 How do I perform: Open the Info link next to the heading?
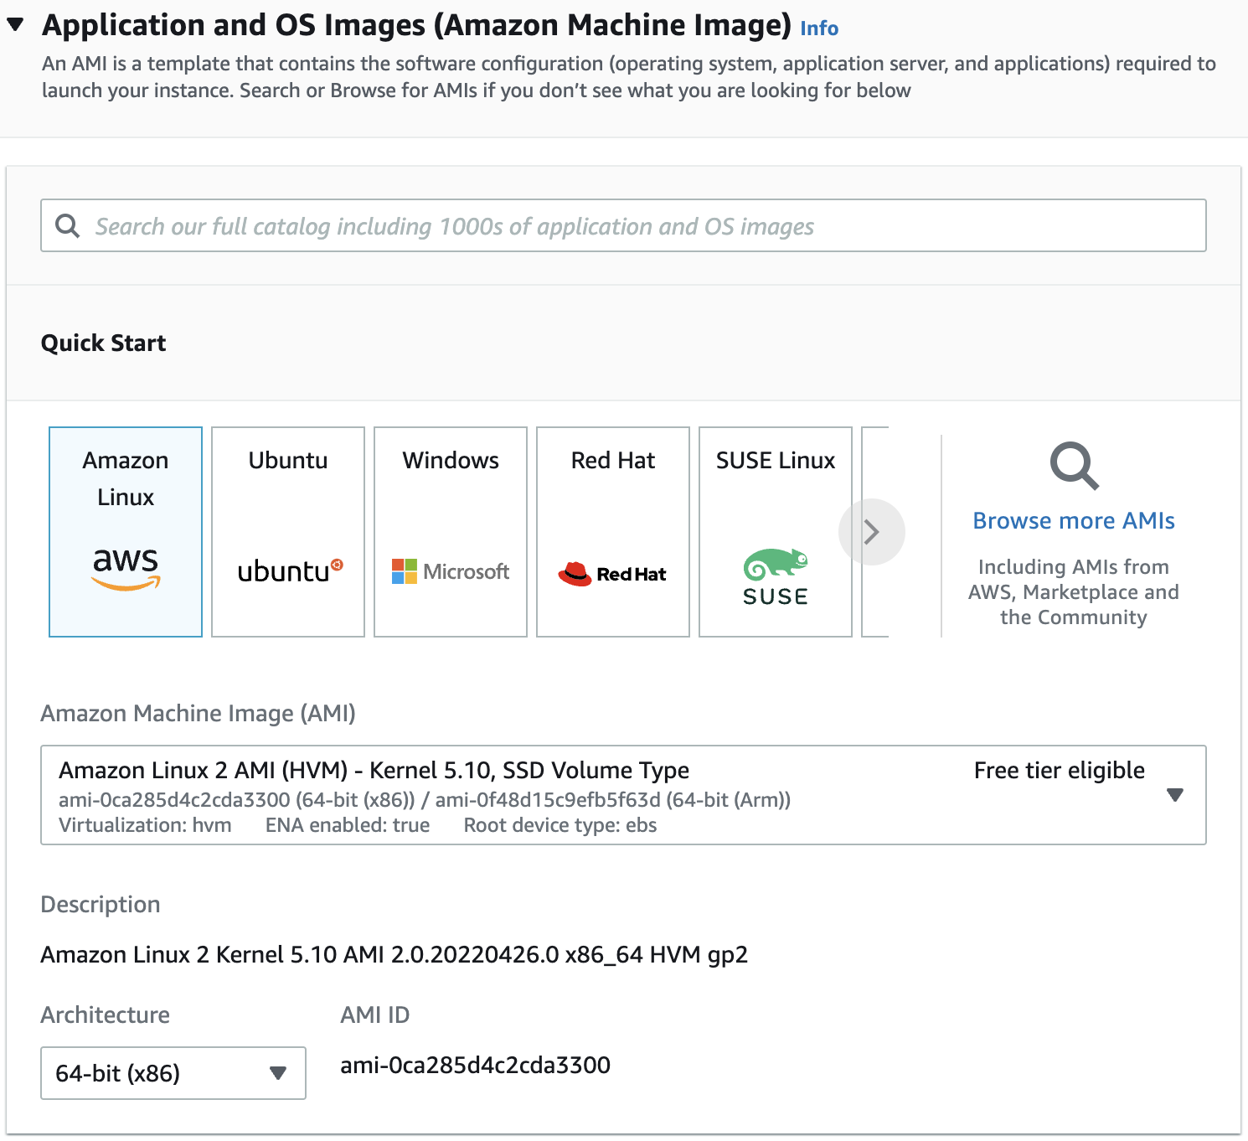818,28
